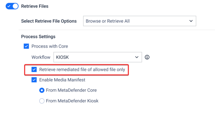Open the Workflow KIOSK dropdown
Screen dimensions: 215x113
tap(97, 57)
